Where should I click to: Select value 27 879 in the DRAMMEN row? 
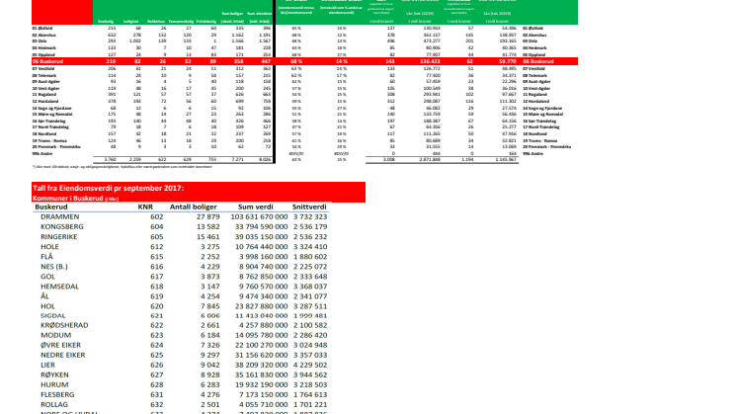[207, 216]
